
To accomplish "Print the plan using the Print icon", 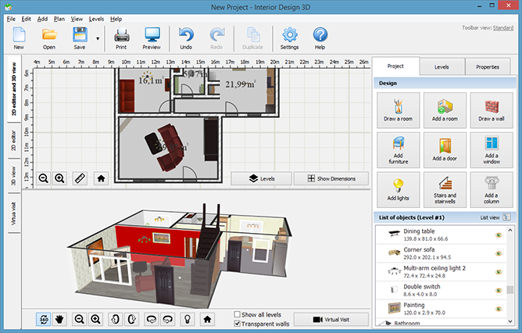I will (x=121, y=38).
